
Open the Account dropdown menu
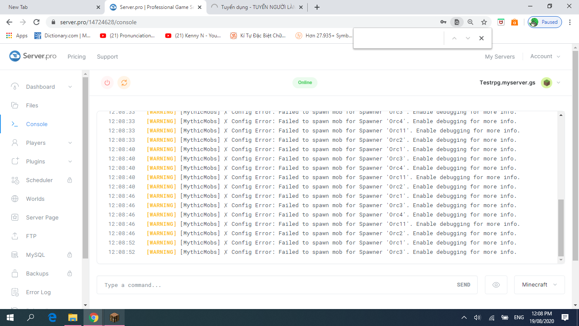[545, 56]
